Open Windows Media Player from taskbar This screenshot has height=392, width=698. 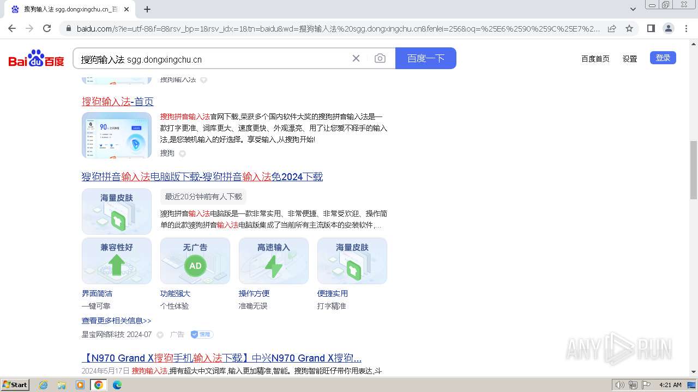[80, 385]
